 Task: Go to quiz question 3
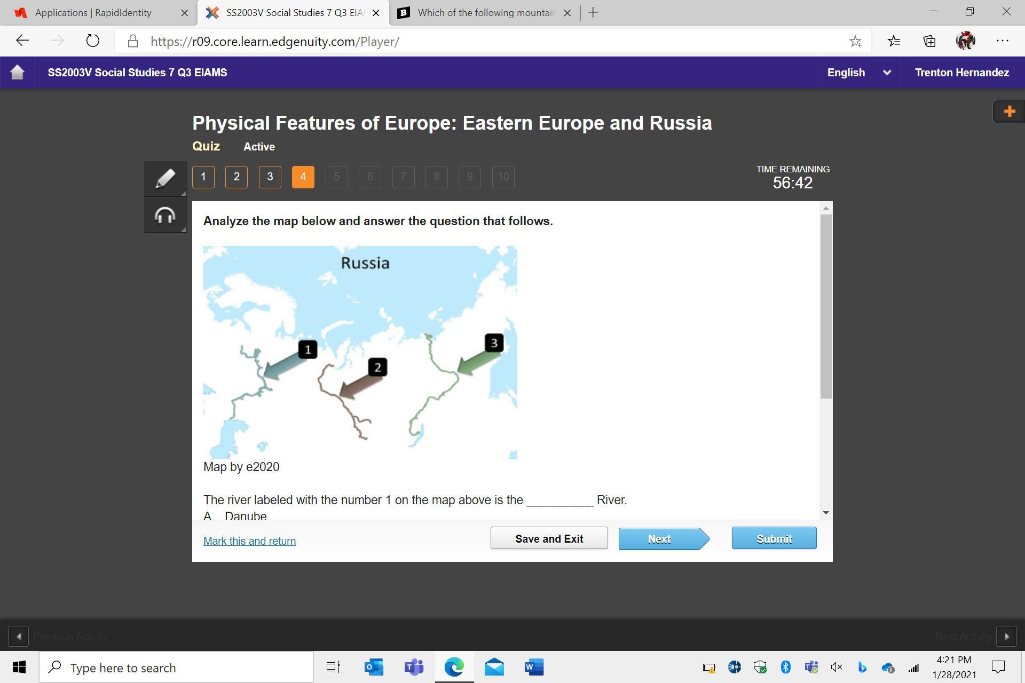click(x=270, y=177)
